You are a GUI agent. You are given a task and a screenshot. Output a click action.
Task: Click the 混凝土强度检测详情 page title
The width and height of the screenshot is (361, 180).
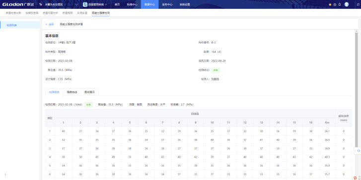(71, 24)
